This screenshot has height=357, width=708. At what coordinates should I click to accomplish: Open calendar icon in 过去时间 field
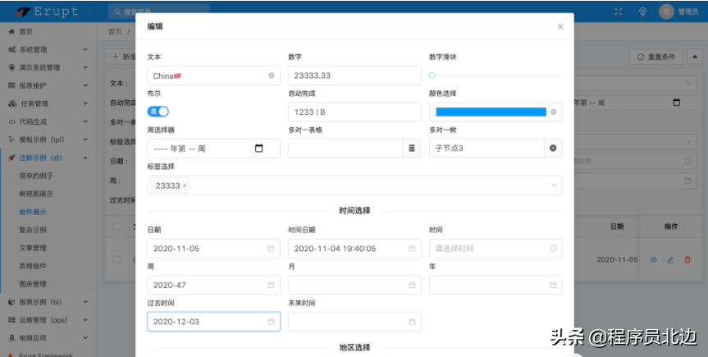click(x=271, y=322)
